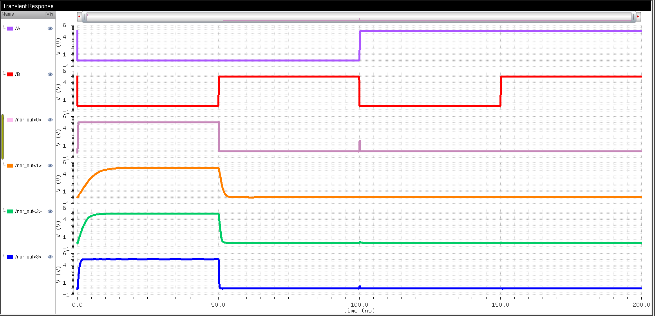
Task: Click right red arrow on time scrollbar
Action: tap(638, 17)
